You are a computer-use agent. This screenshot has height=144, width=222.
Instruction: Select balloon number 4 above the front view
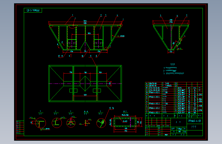pyautogui.click(x=117, y=15)
